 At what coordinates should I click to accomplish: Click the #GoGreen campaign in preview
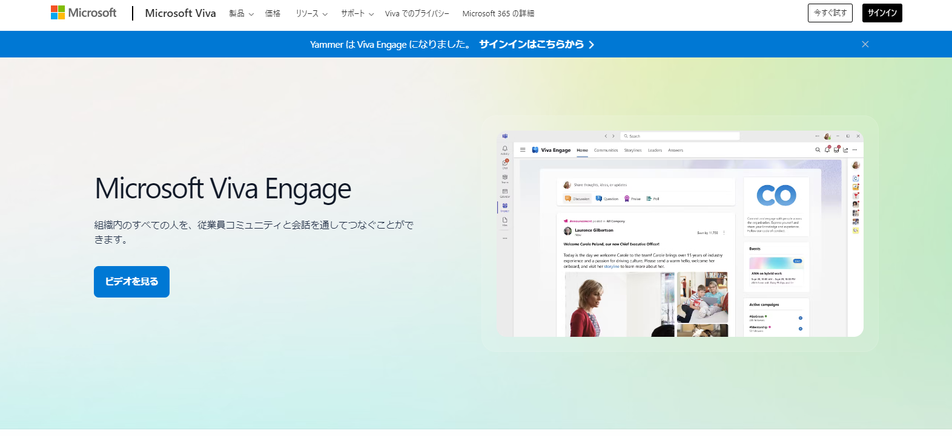776,318
